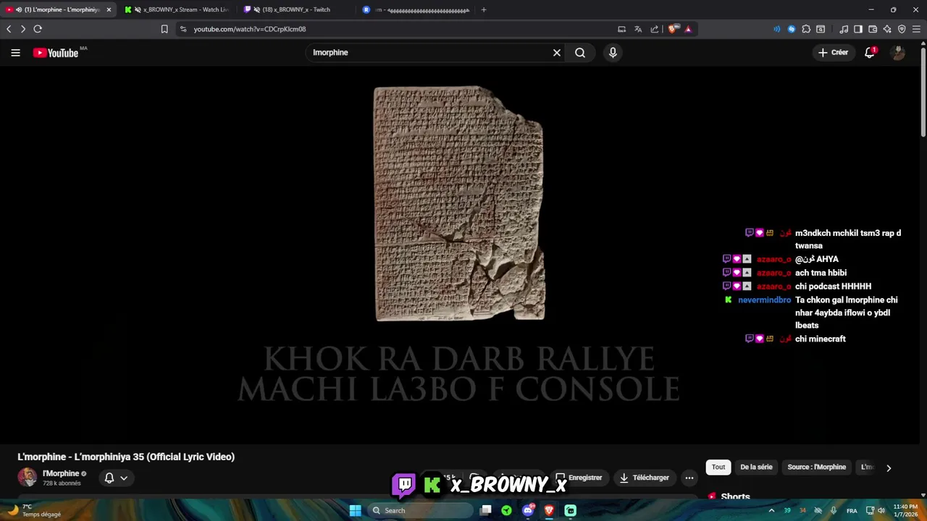Switch to the L'morphine YouTube tab
Screen dimensions: 927x521
pyautogui.click(x=58, y=9)
